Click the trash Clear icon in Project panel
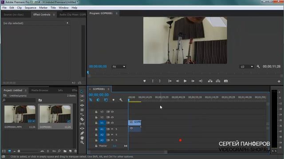This screenshot has width=284, height=159. (75, 151)
